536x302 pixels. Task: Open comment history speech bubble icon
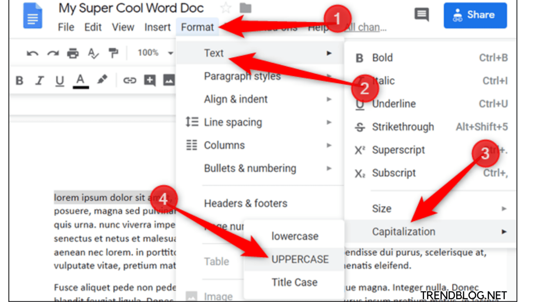[422, 15]
